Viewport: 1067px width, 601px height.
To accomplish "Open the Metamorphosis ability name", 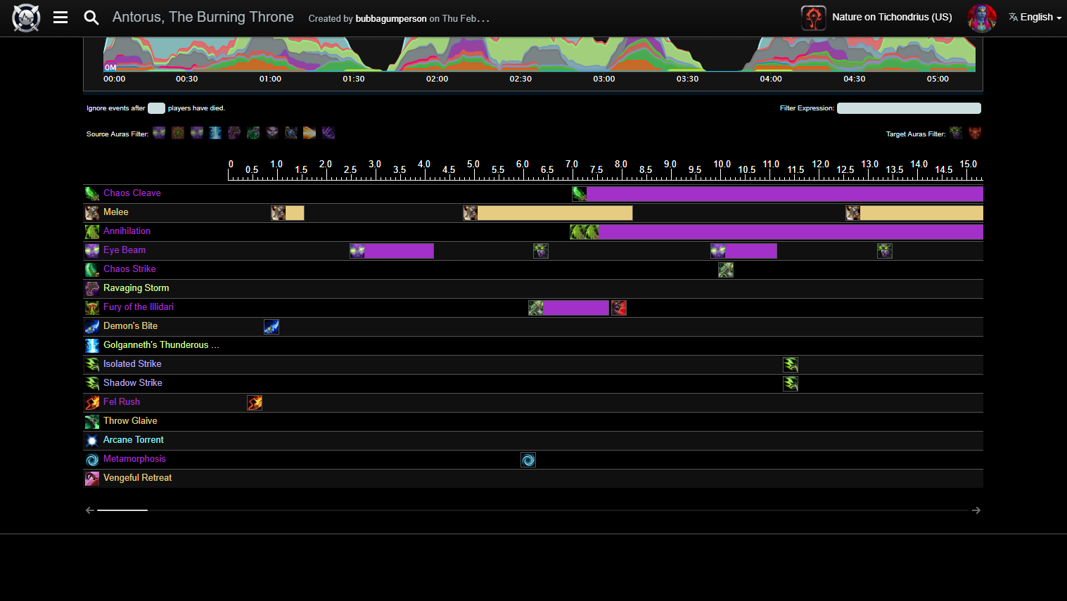I will click(x=134, y=459).
